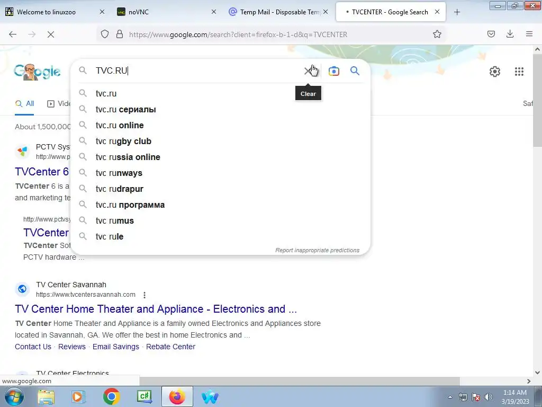542x407 pixels.
Task: Select the All results tab
Action: pyautogui.click(x=24, y=103)
